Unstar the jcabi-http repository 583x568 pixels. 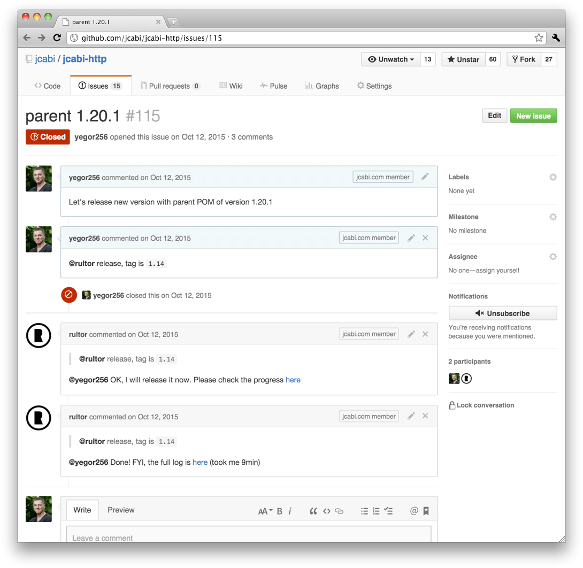pyautogui.click(x=463, y=59)
